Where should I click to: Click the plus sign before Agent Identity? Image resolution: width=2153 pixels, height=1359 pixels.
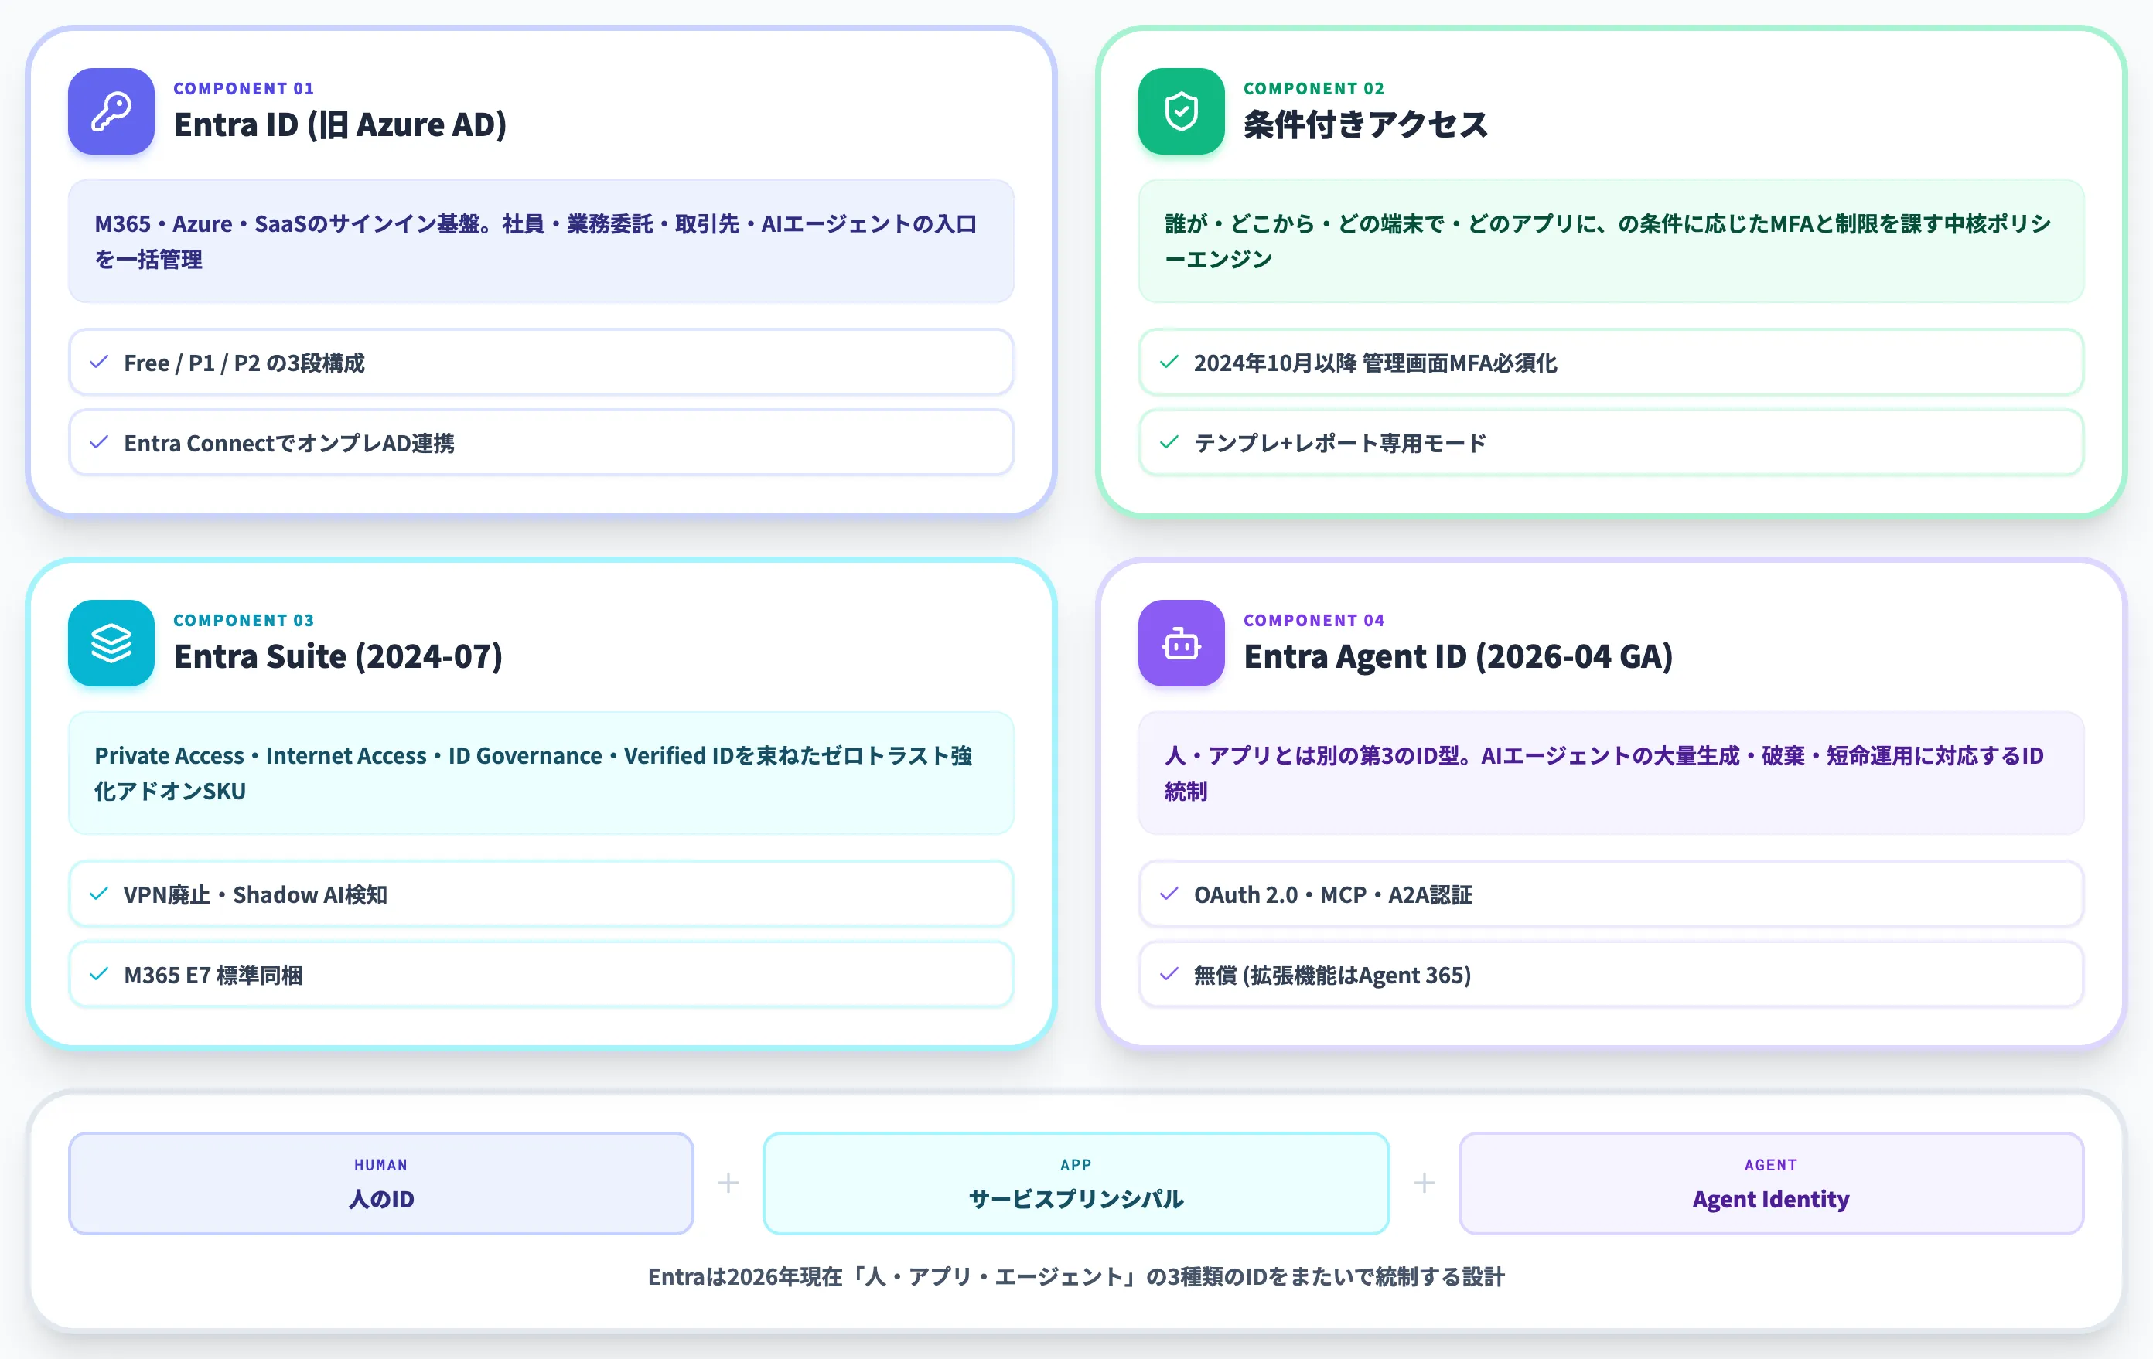1425,1183
